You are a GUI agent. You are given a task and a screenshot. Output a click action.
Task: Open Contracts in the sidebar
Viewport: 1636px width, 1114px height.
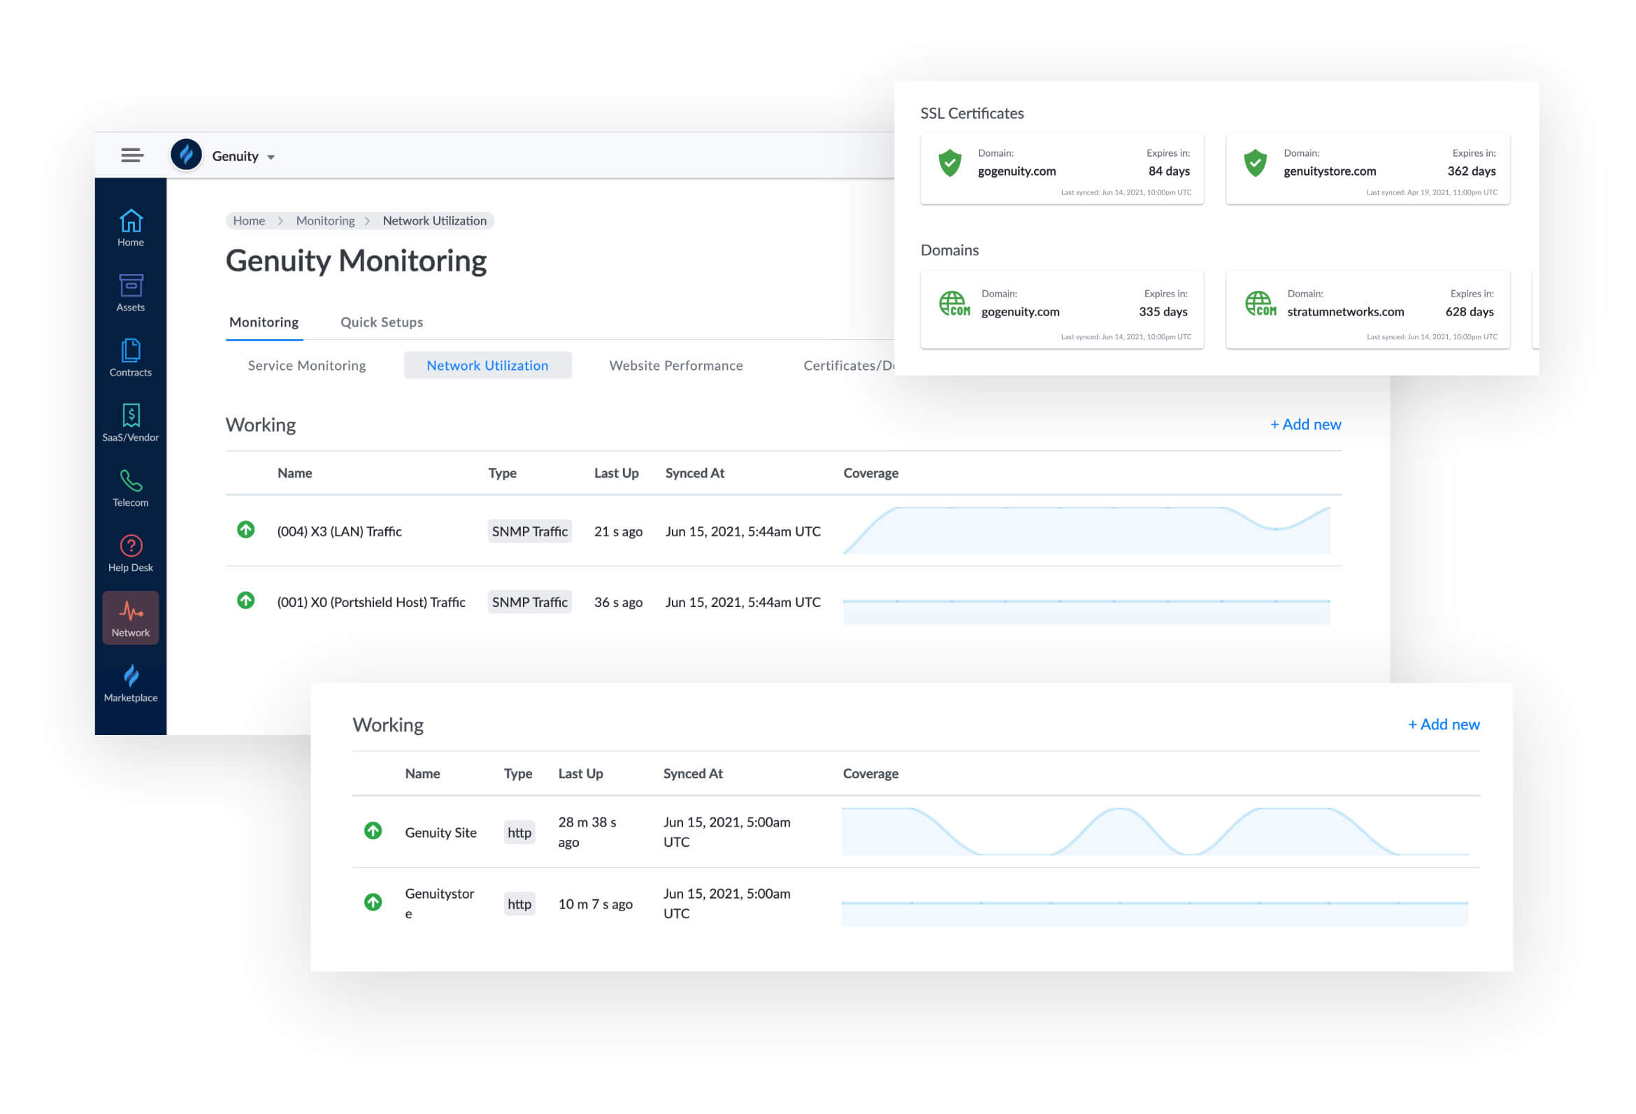131,359
